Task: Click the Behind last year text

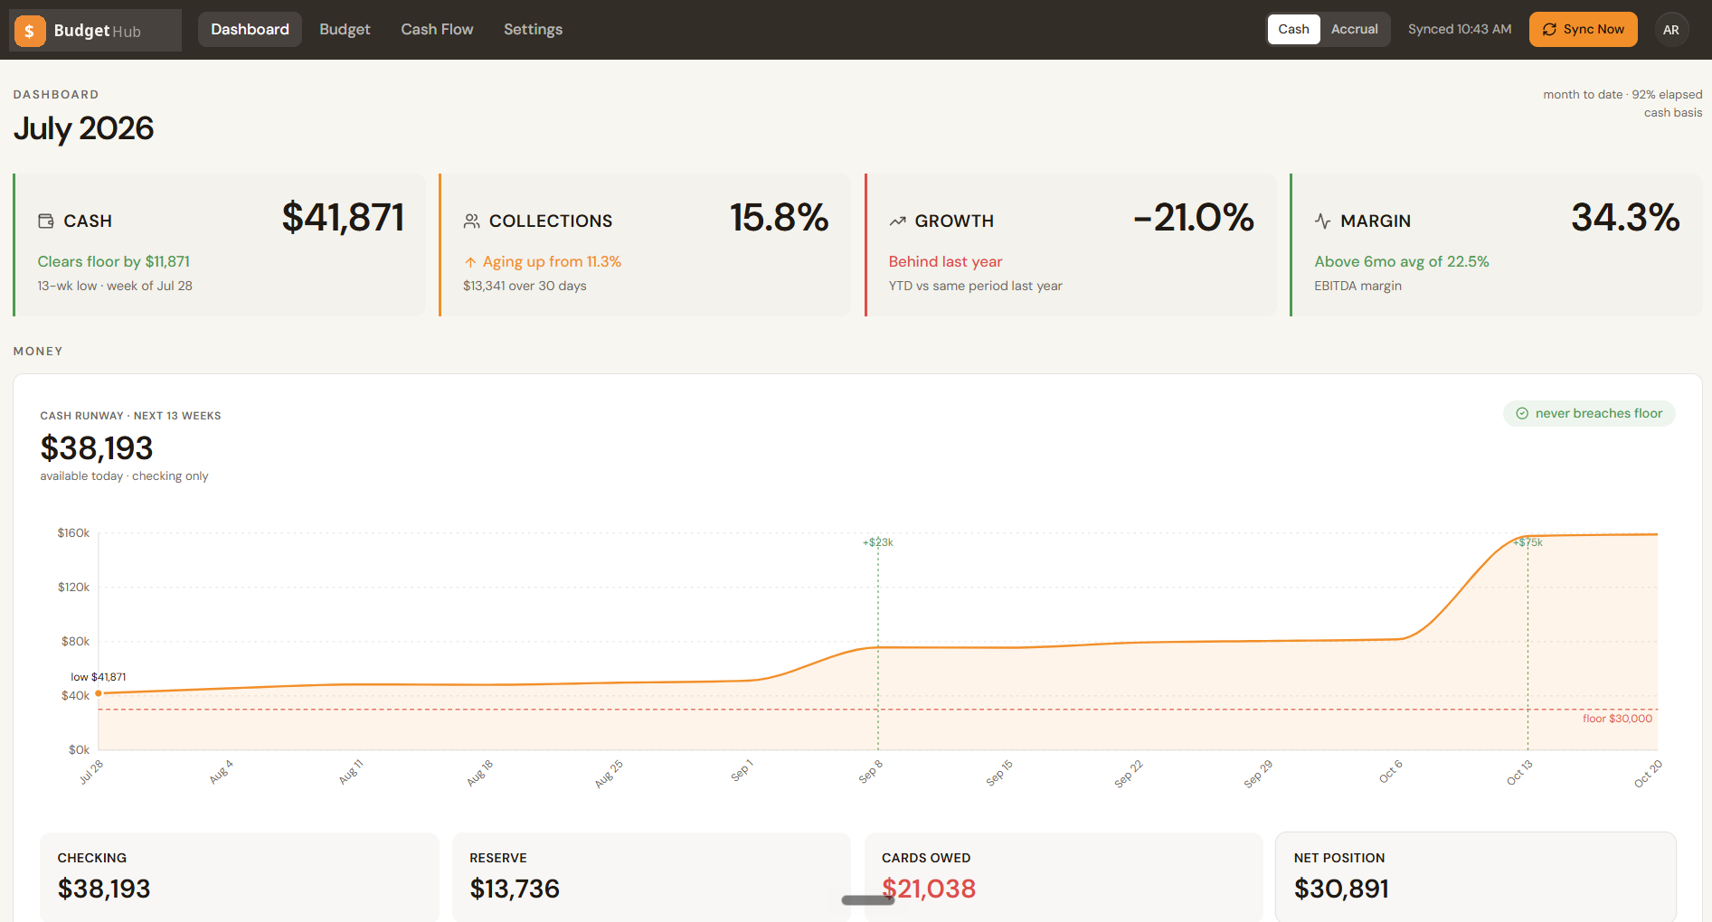Action: [x=945, y=261]
